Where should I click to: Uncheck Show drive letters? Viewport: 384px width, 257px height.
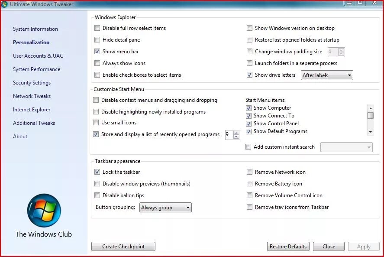(x=249, y=75)
